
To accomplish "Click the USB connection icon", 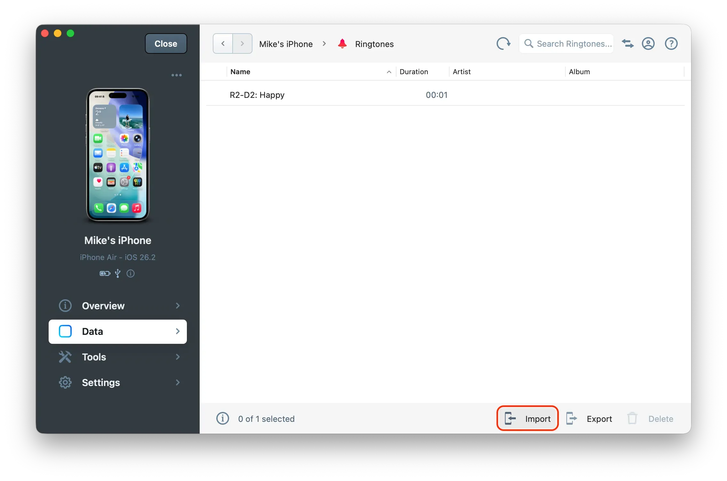I will [x=117, y=273].
